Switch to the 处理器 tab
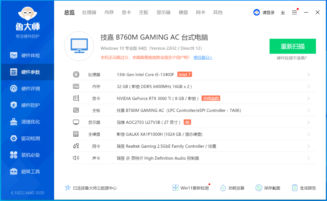 (x=89, y=13)
